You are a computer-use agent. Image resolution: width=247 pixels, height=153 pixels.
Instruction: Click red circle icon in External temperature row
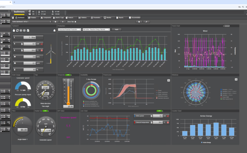[x=168, y=122]
